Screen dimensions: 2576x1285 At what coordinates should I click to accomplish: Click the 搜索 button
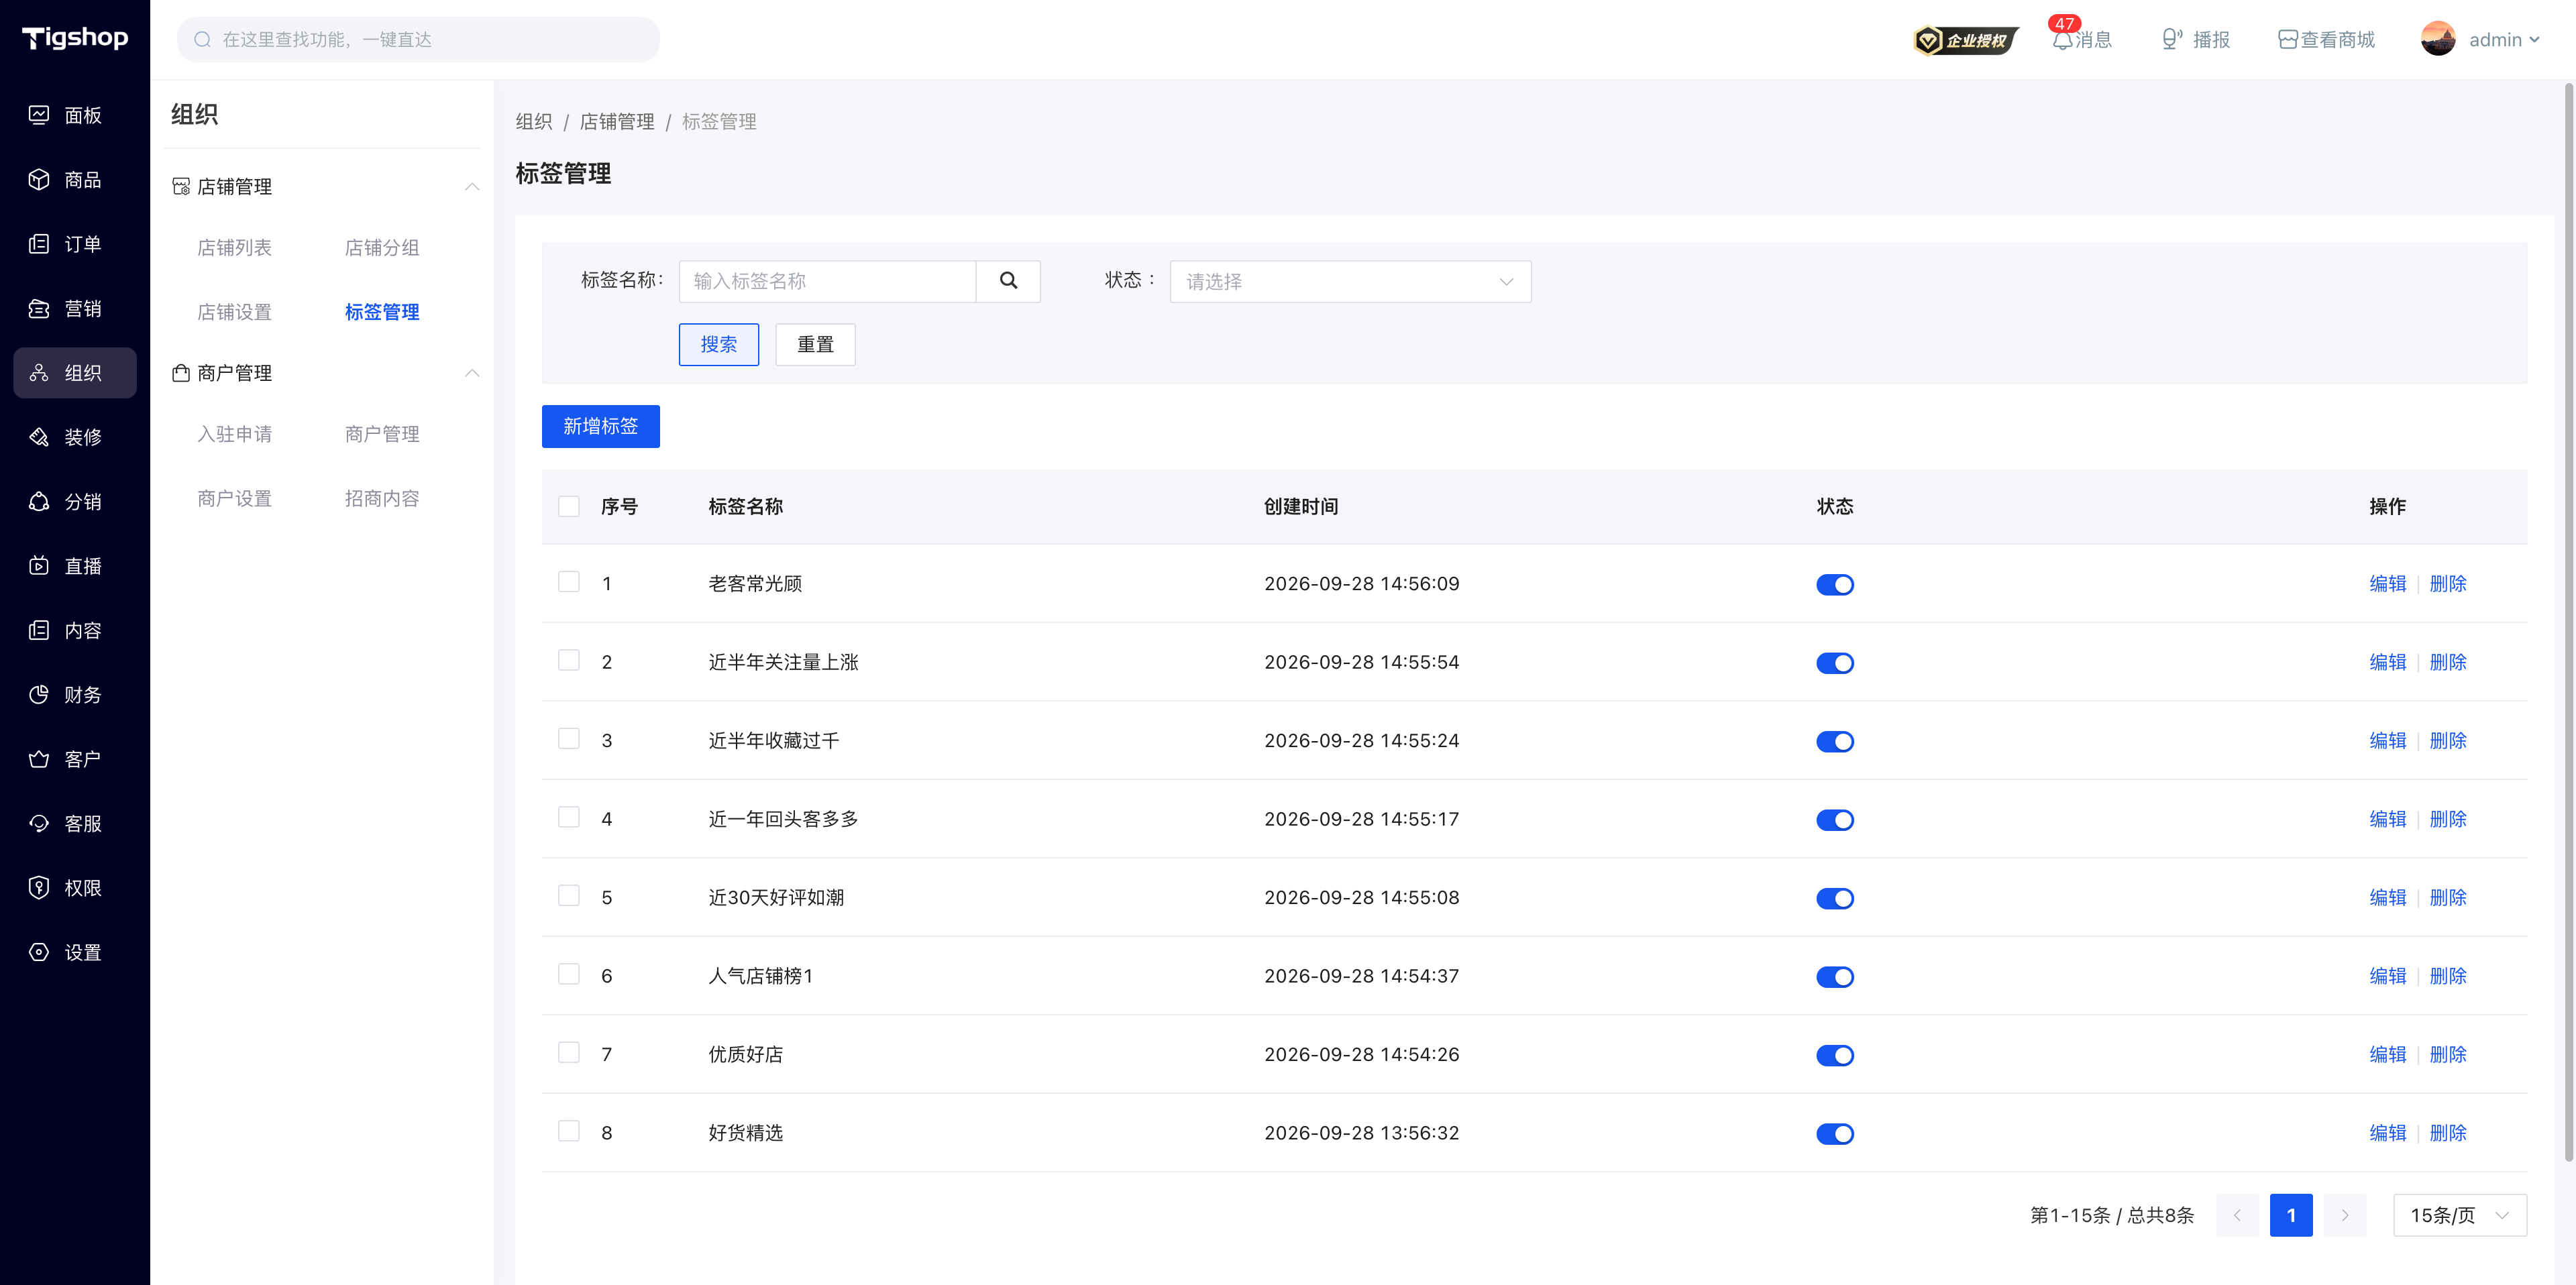(x=718, y=344)
